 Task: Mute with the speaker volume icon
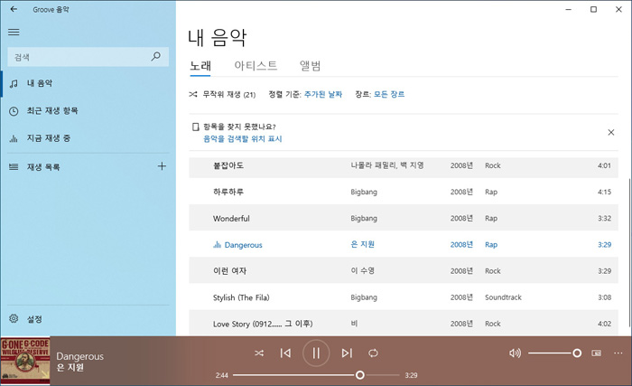click(515, 353)
